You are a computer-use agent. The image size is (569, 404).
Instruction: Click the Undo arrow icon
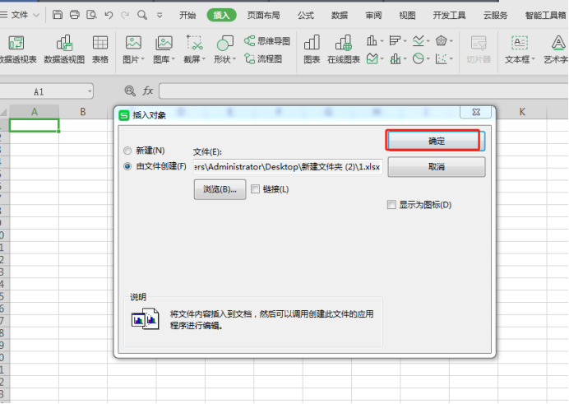109,15
